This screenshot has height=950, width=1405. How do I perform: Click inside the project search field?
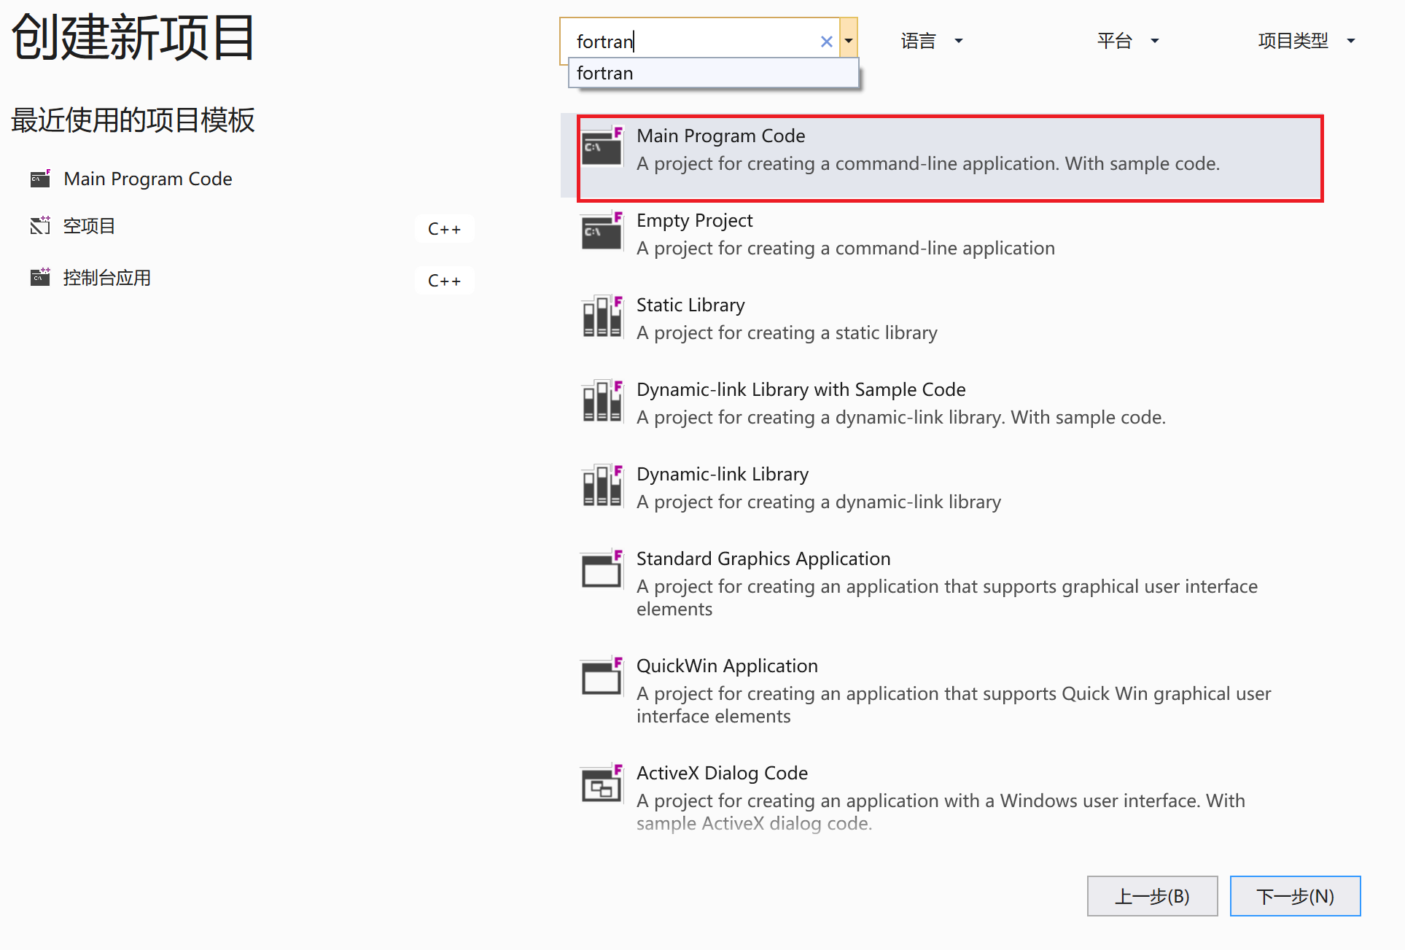(x=700, y=41)
